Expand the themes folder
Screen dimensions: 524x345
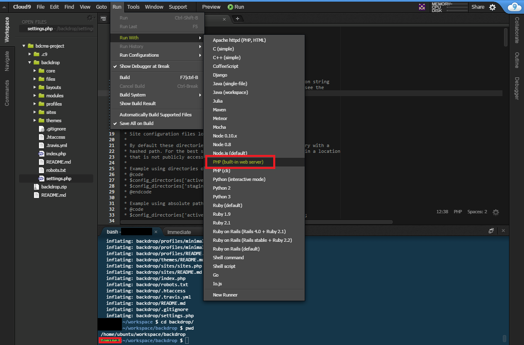(35, 121)
